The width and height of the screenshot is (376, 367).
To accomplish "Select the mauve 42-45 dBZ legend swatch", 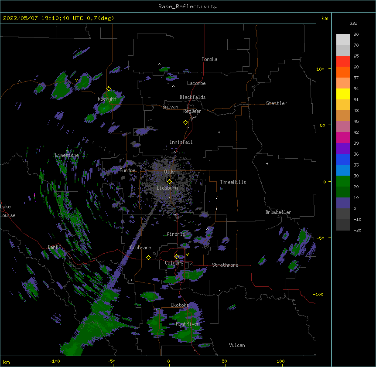I will 343,126.
